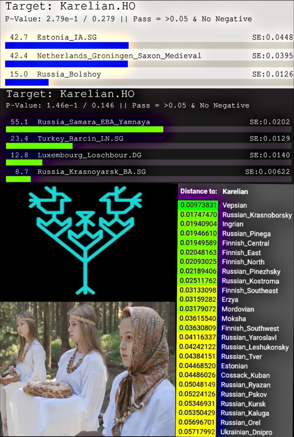Click the 55.1 percentage for Yamnaya

click(19, 122)
